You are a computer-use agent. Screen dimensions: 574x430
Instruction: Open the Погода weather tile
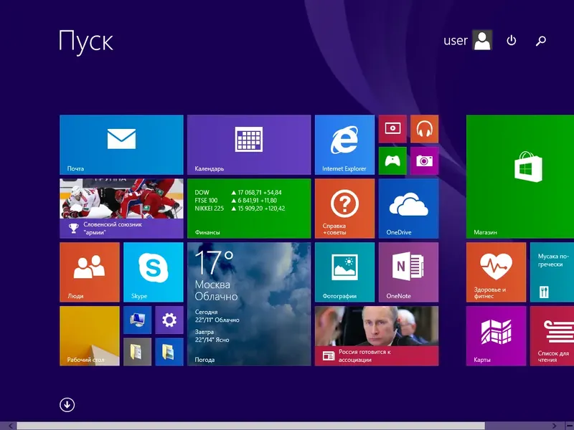pos(249,304)
